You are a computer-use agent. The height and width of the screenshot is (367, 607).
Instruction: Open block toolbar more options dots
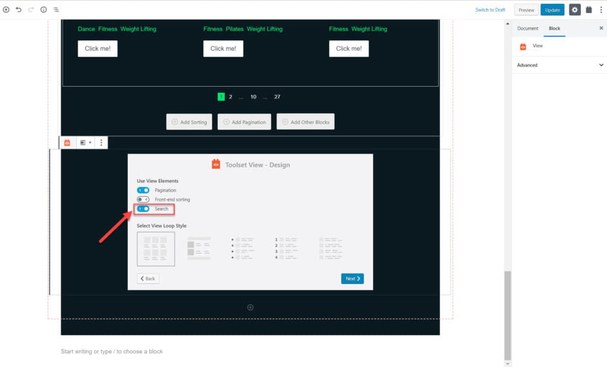point(102,143)
